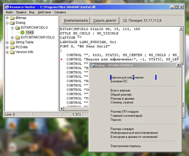Expand the Bitmap tree node
189x156 pixels.
click(x=7, y=18)
